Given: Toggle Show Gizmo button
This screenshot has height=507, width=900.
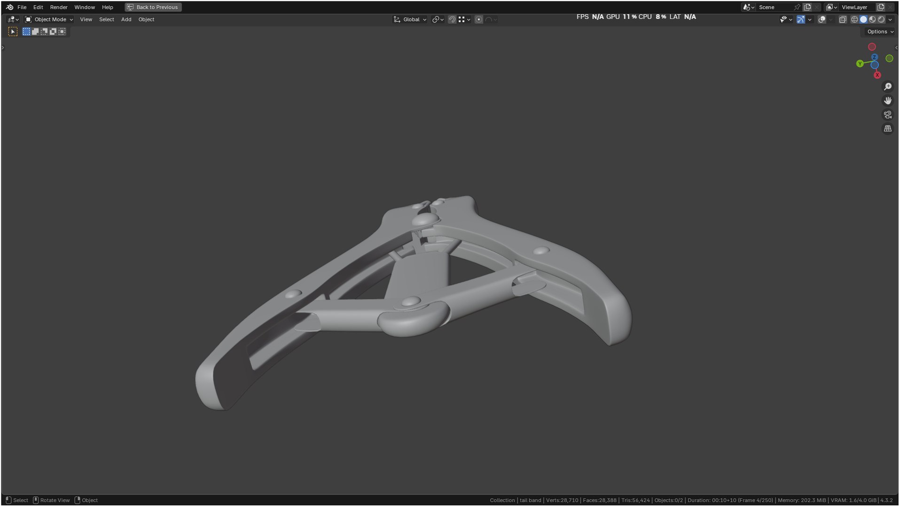Looking at the screenshot, I should [801, 19].
